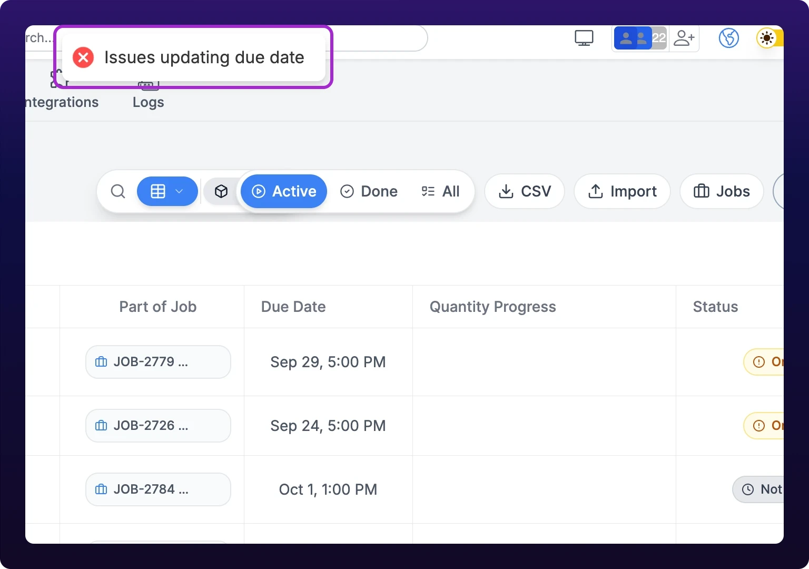Click the Part of Job column header
The height and width of the screenshot is (569, 809).
(x=157, y=307)
